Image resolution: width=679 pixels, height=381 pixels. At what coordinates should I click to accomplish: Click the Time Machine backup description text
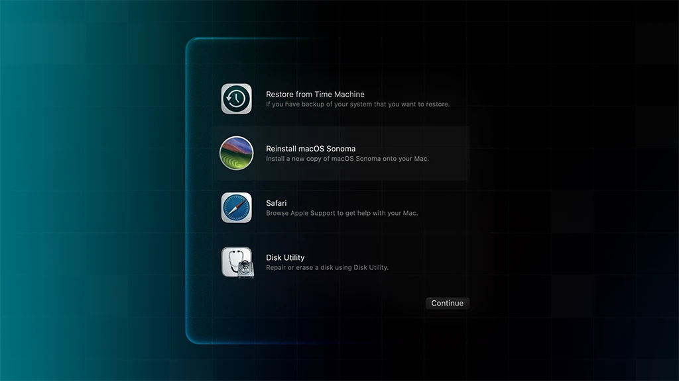[358, 104]
